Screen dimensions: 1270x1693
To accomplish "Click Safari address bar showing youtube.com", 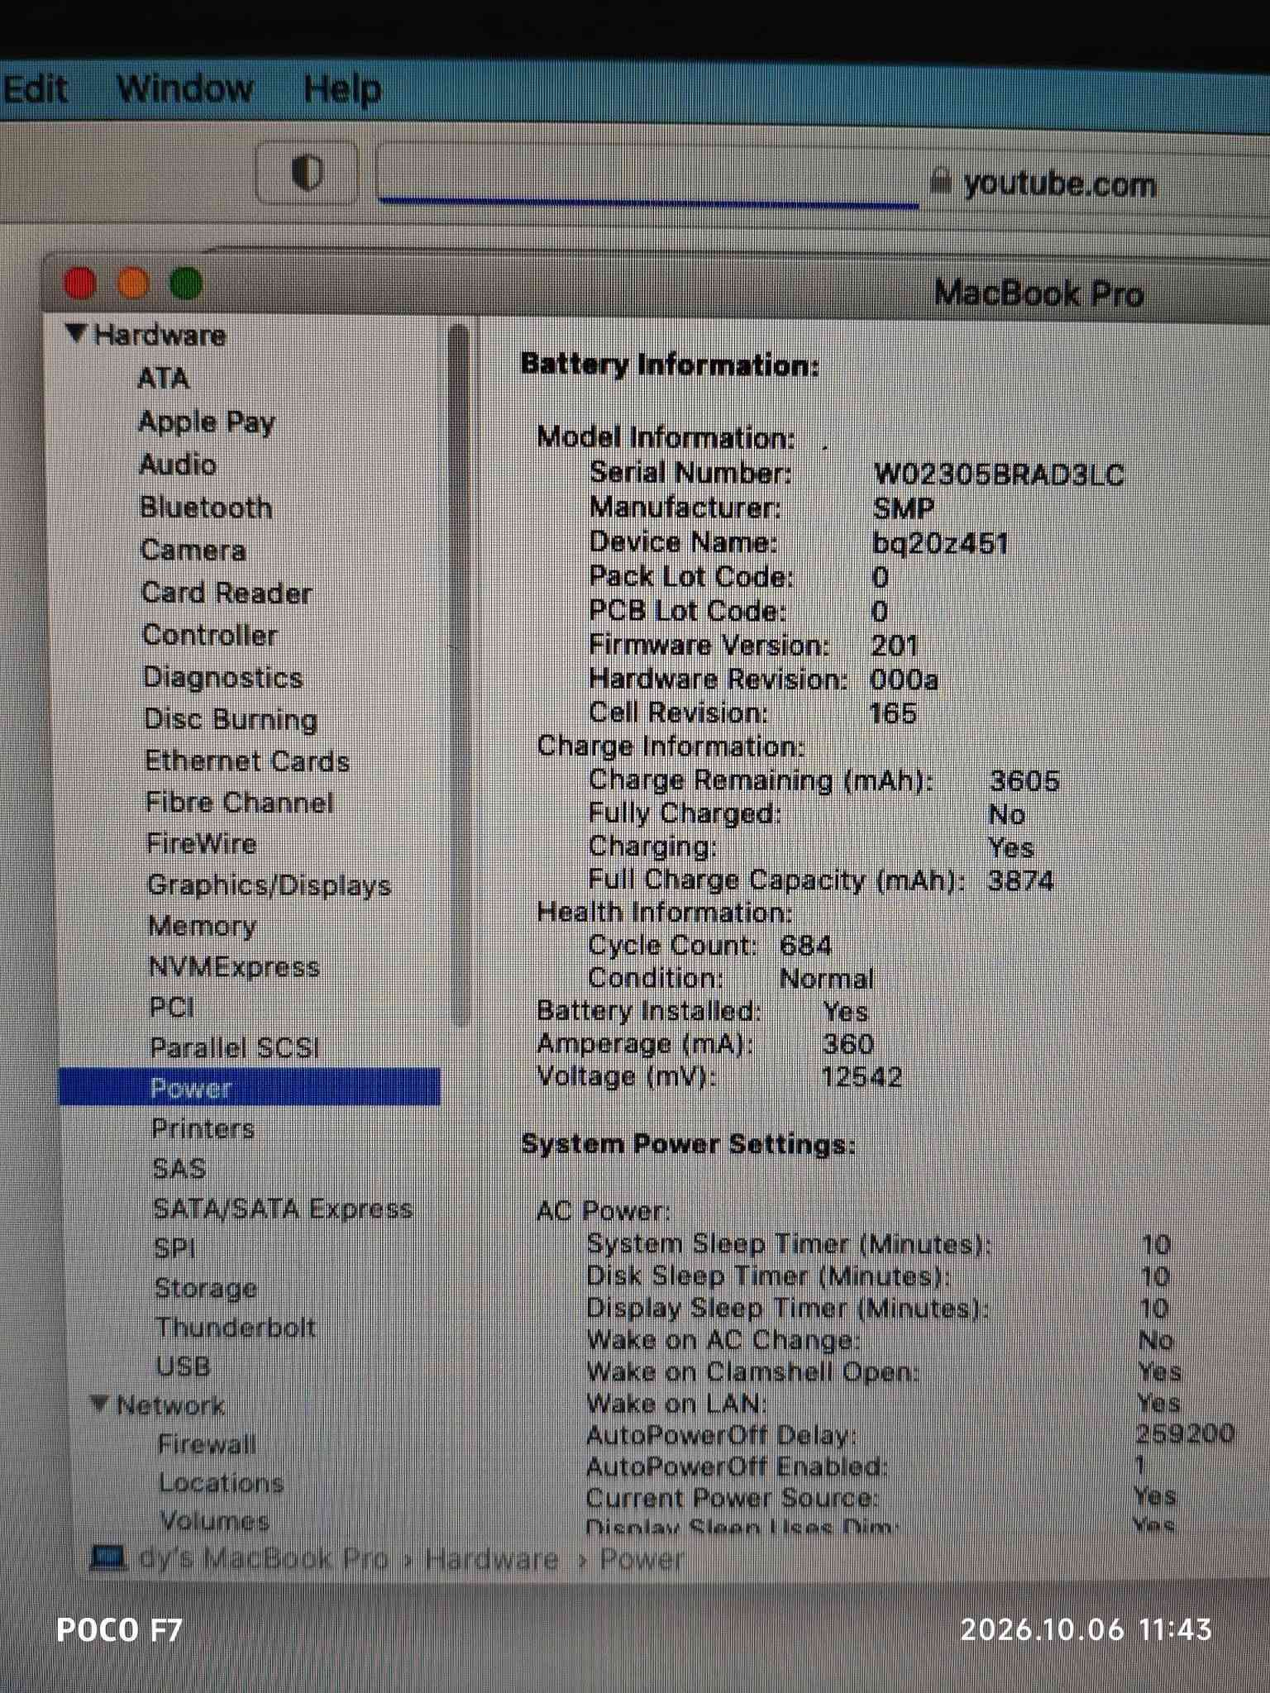I will 823,180.
